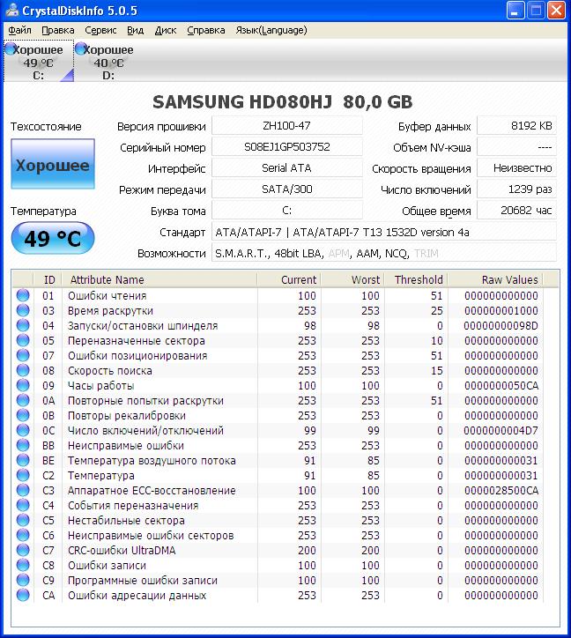This screenshot has height=638, width=571.
Task: Open the Диск menu
Action: click(166, 30)
